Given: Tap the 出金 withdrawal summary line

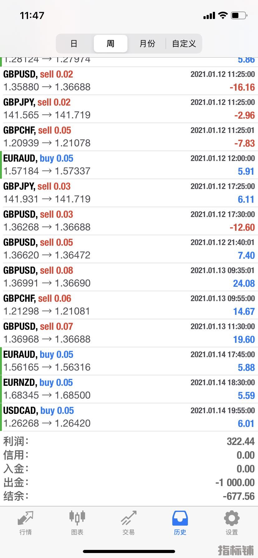Looking at the screenshot, I should (x=129, y=482).
